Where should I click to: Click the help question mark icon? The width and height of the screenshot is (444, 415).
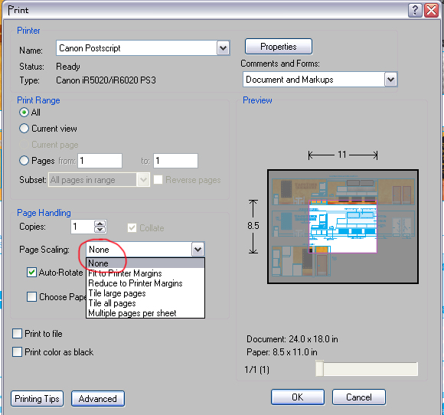tap(415, 11)
